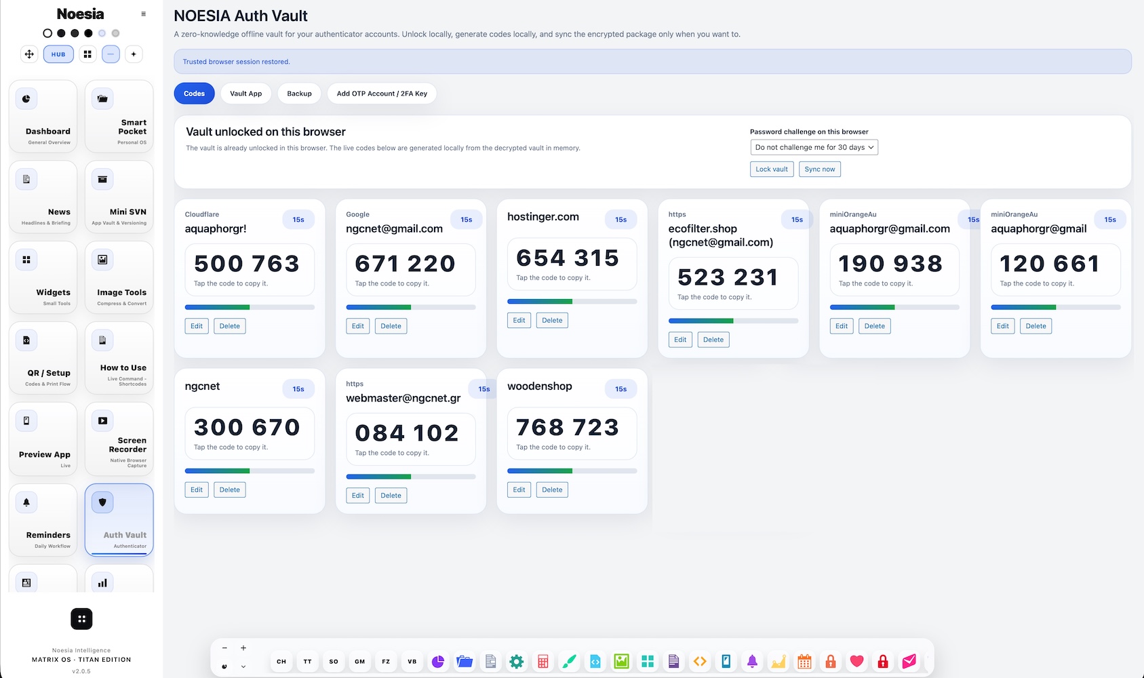
Task: Select the white outlined theme dot
Action: point(47,33)
